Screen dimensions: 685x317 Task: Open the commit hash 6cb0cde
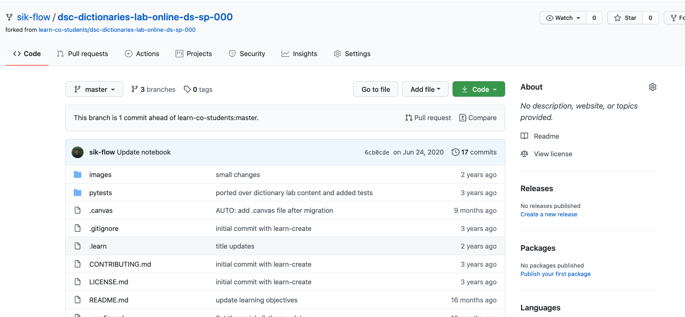377,152
